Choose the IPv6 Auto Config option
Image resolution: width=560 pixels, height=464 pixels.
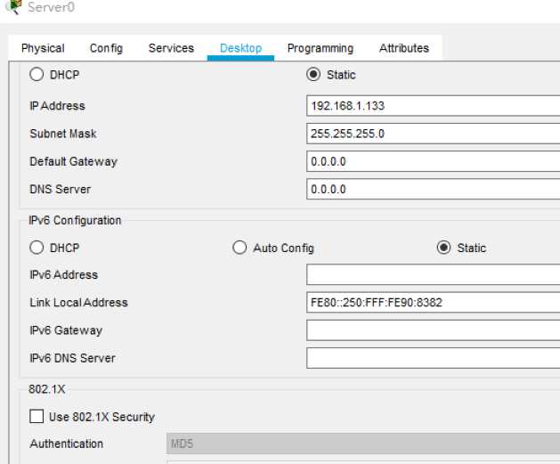[239, 248]
